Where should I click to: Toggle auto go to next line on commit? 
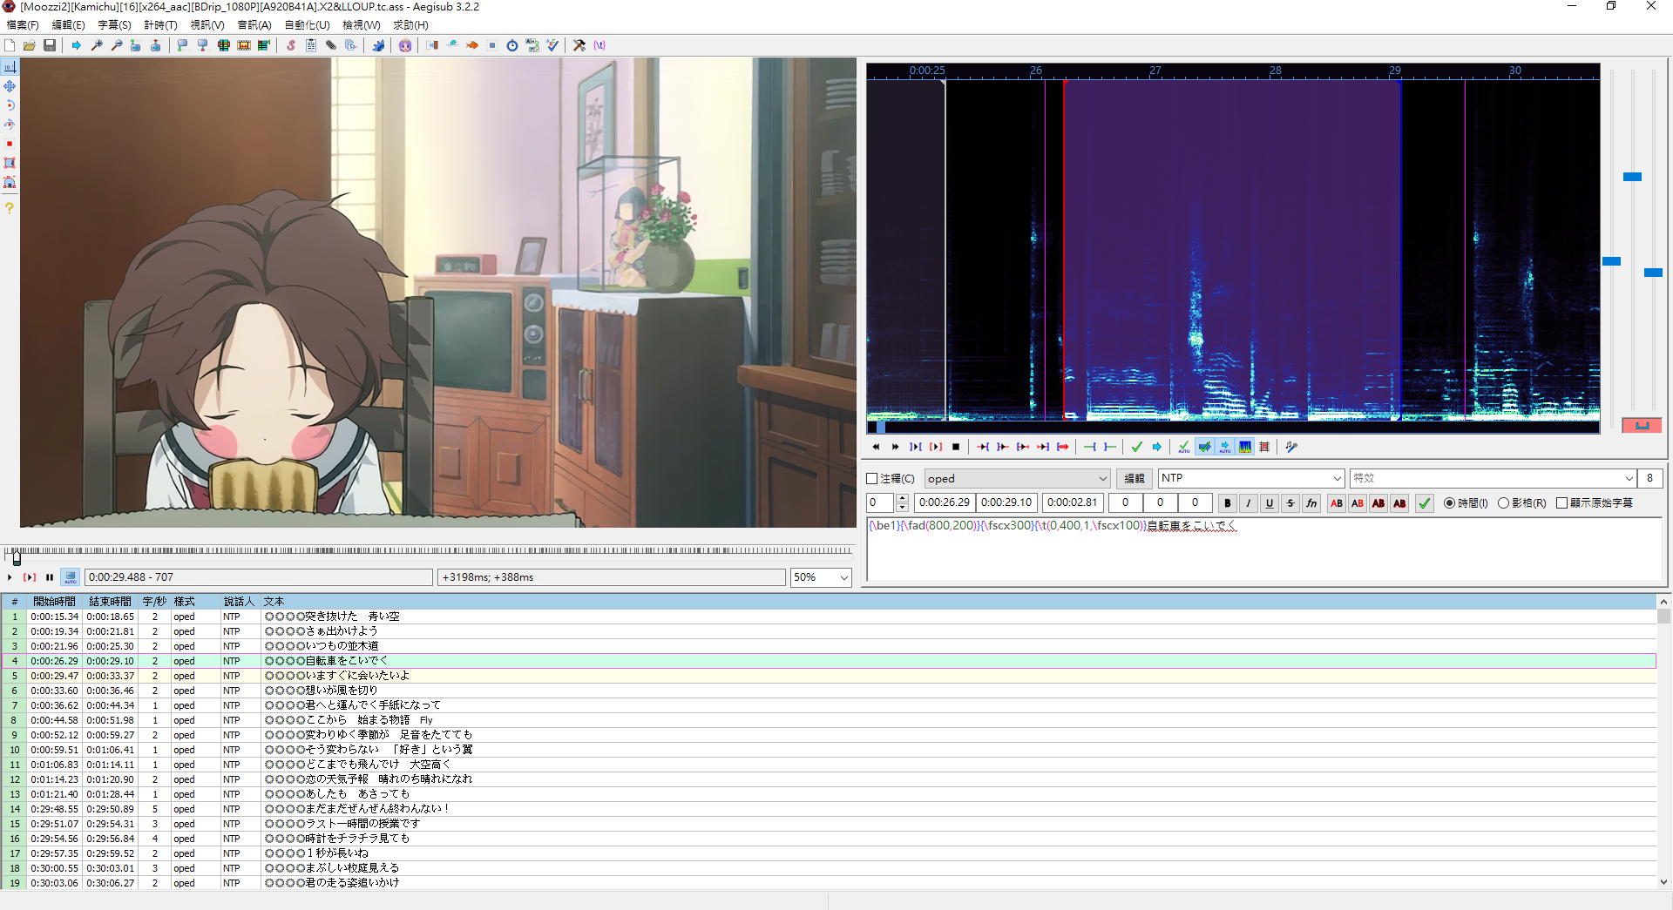[1204, 447]
